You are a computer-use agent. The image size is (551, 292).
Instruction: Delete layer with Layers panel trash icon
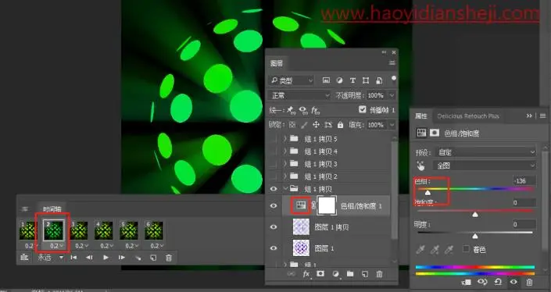point(379,274)
